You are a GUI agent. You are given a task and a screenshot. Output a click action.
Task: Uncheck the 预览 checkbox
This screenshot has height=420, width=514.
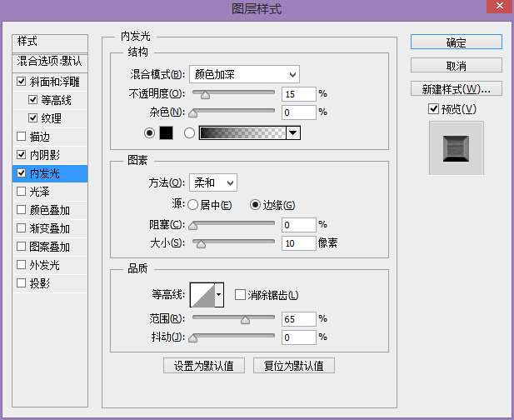(432, 109)
